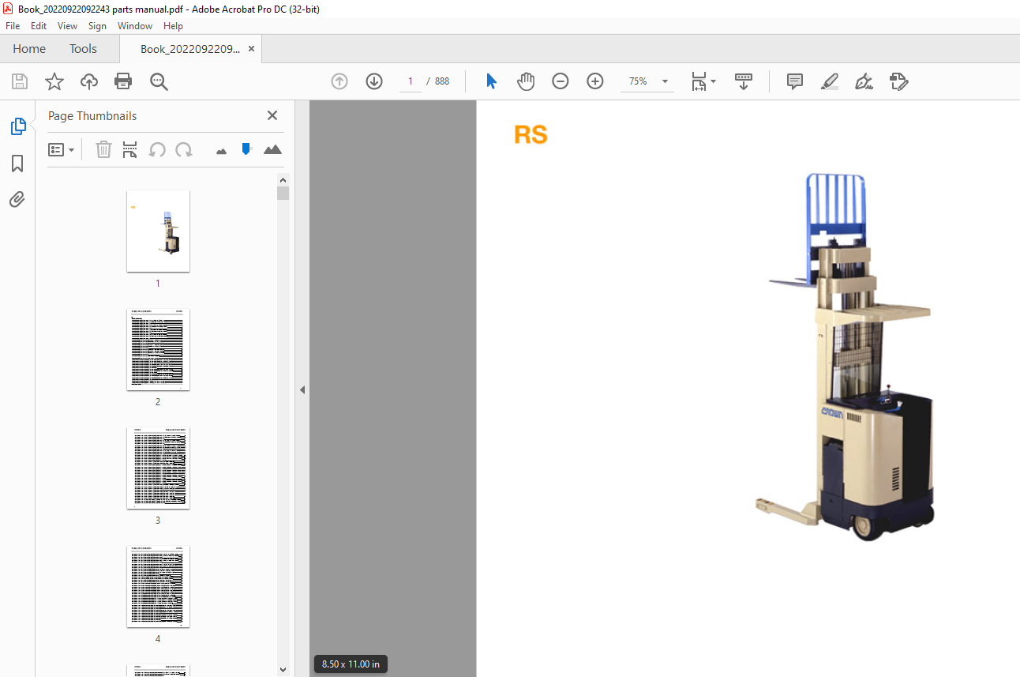Viewport: 1020px width, 677px height.
Task: Delete selected page with trash icon
Action: (103, 149)
